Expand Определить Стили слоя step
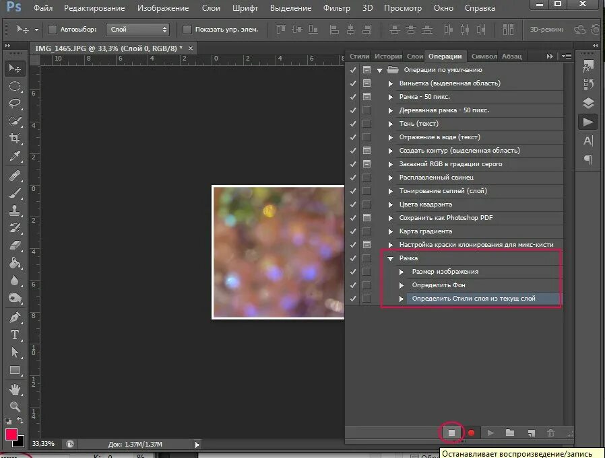 click(x=402, y=299)
